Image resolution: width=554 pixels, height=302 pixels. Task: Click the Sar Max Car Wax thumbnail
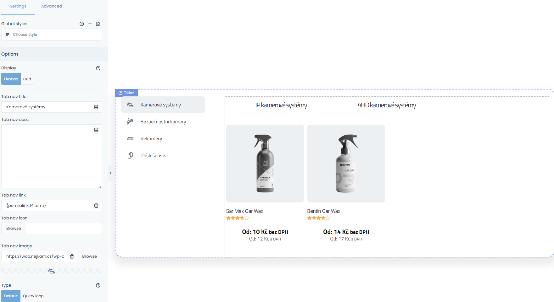(x=265, y=164)
